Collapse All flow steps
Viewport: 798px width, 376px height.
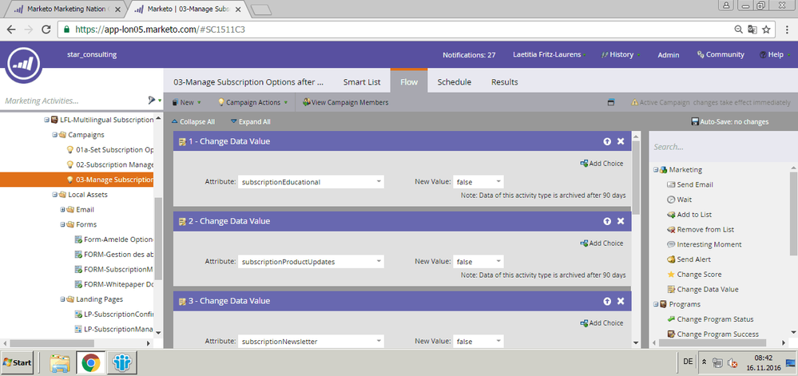(x=194, y=122)
